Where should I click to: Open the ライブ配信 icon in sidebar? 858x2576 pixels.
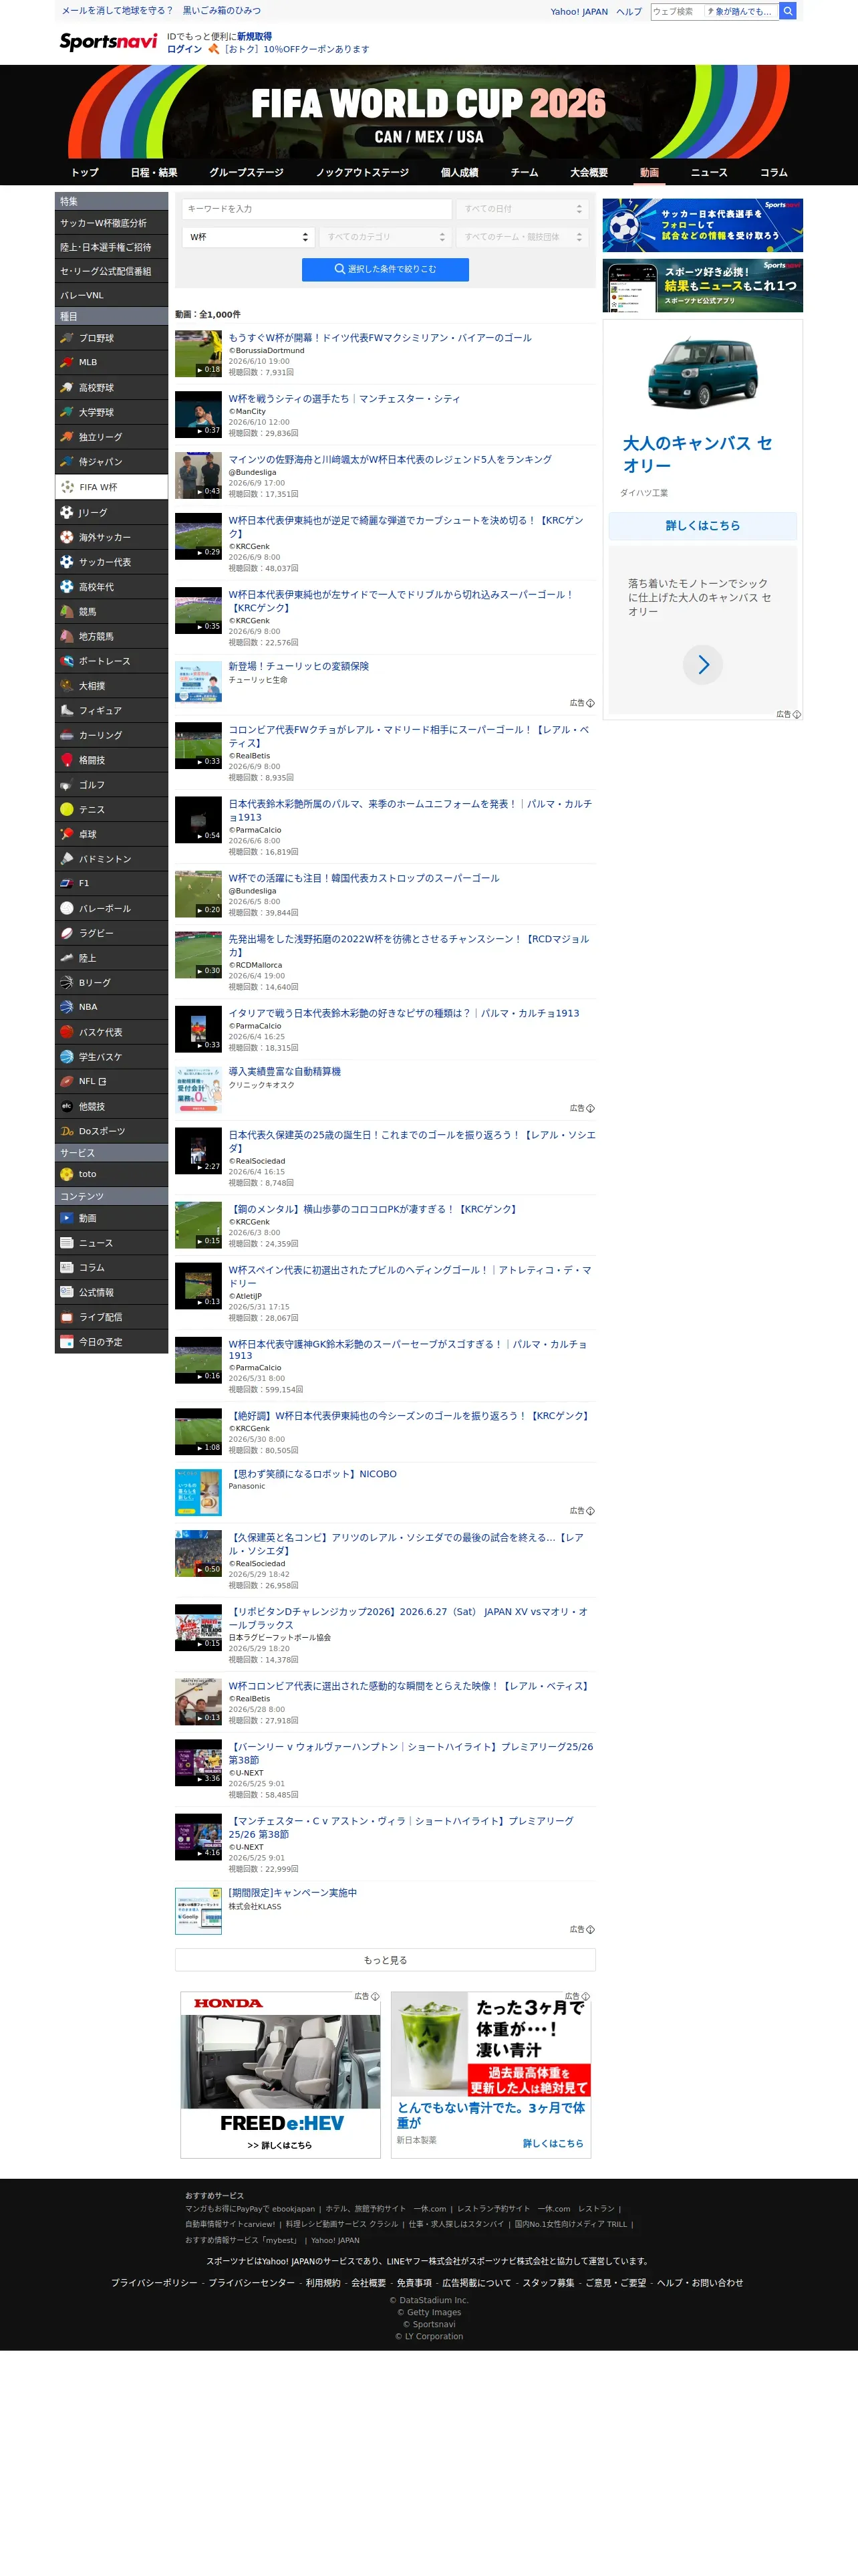click(x=67, y=1317)
